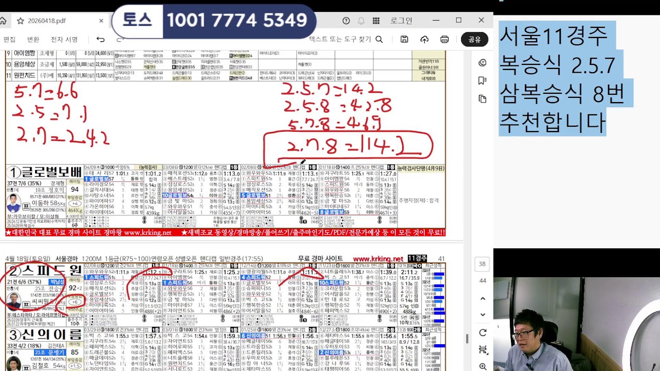Click the save (floppy disk) icon

tap(404, 39)
